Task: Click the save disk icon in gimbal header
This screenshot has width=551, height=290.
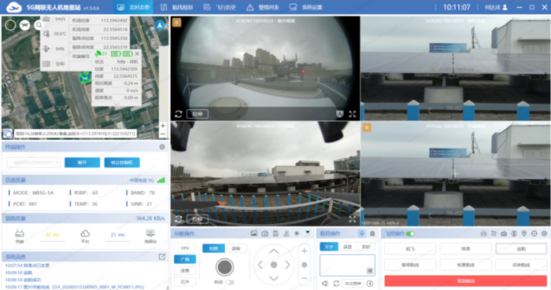Action: (275, 233)
